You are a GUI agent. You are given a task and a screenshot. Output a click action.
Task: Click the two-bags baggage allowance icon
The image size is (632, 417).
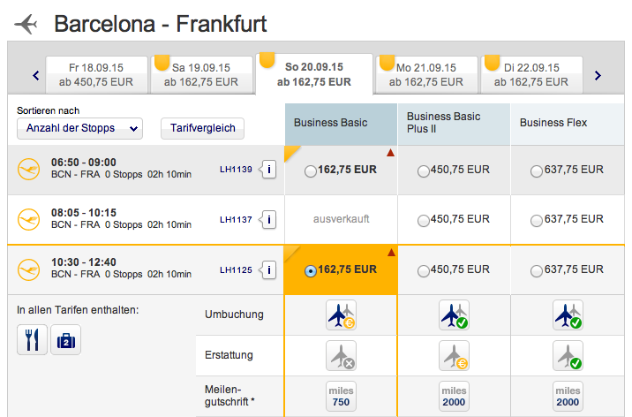tap(66, 339)
